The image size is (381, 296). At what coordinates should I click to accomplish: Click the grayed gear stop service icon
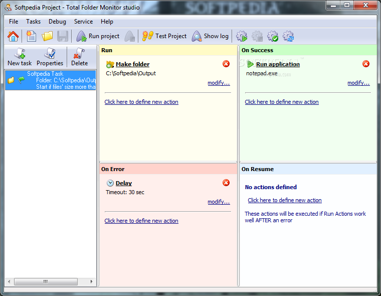[257, 36]
